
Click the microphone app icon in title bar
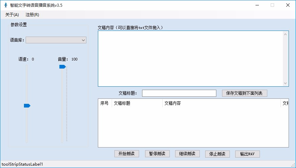pos(6,5)
